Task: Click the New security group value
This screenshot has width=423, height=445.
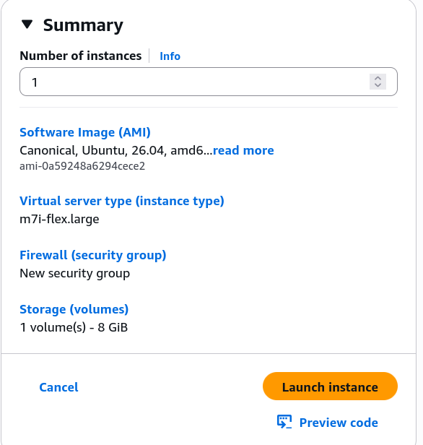Action: [x=74, y=273]
